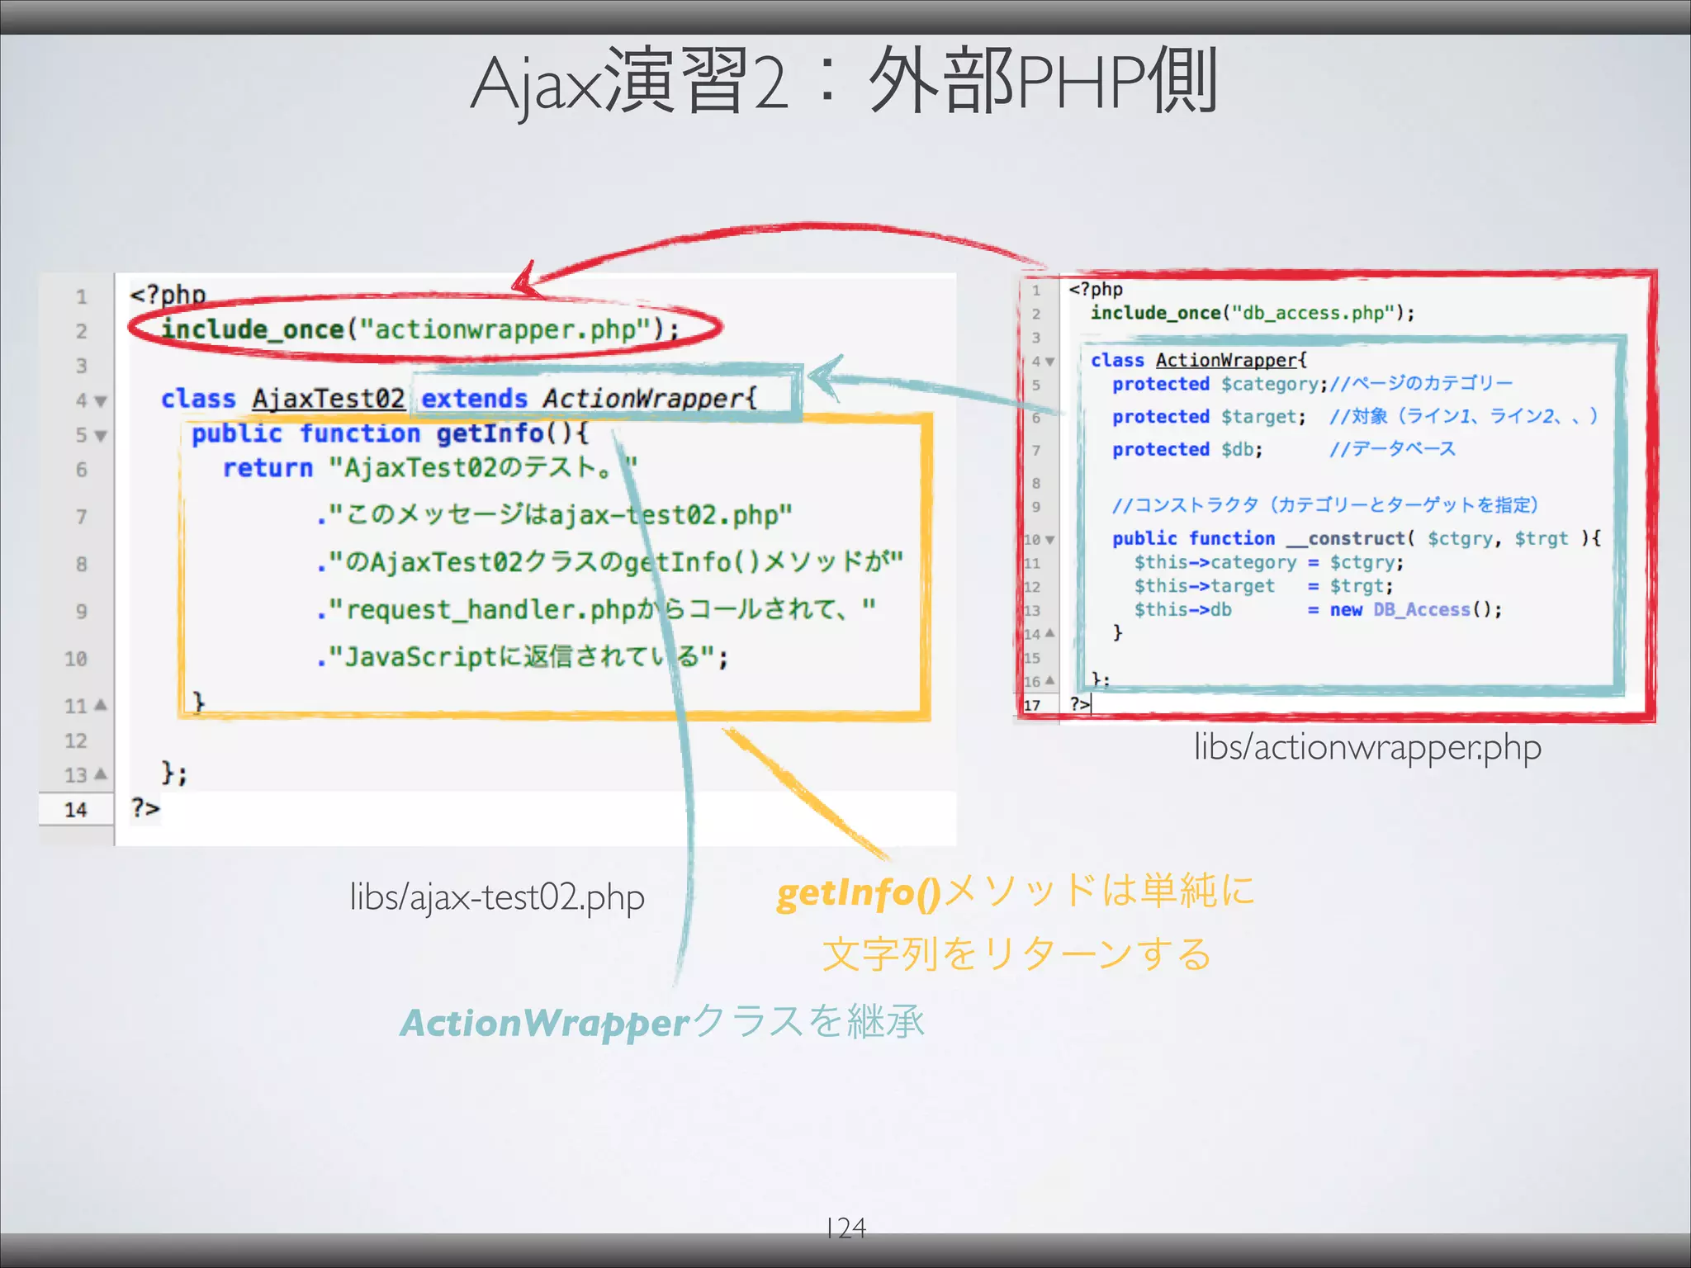Click the 'ActionWrapperクラスを継承' note
This screenshot has height=1268, width=1691.
[x=662, y=1022]
